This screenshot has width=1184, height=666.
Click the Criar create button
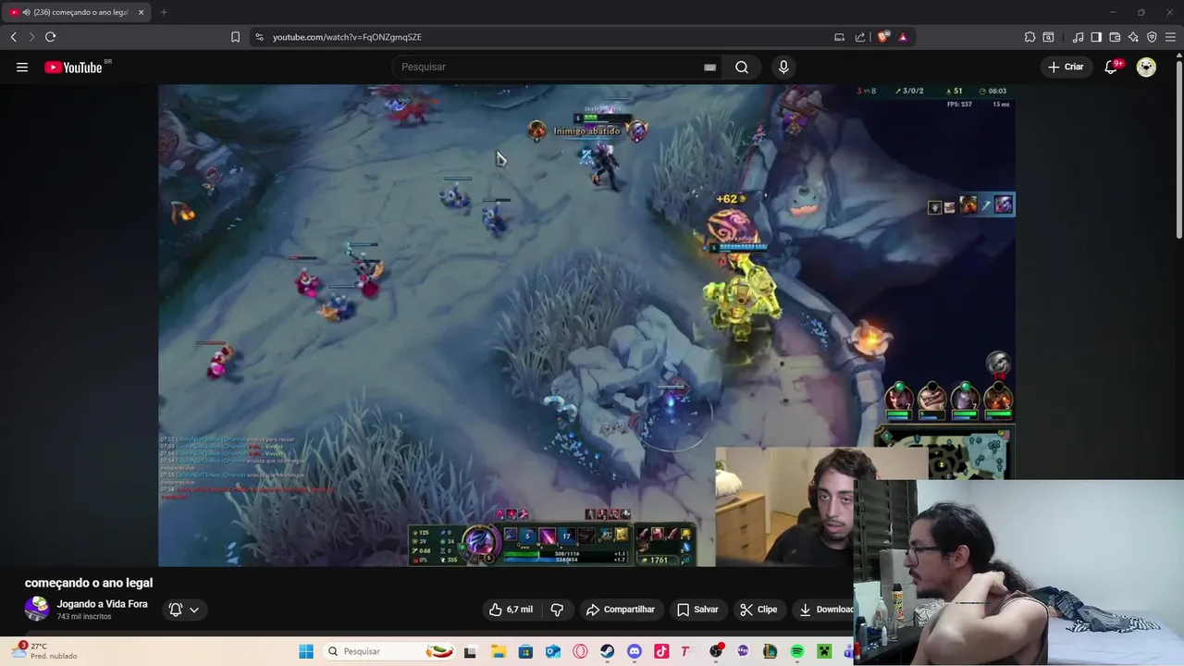pos(1066,67)
